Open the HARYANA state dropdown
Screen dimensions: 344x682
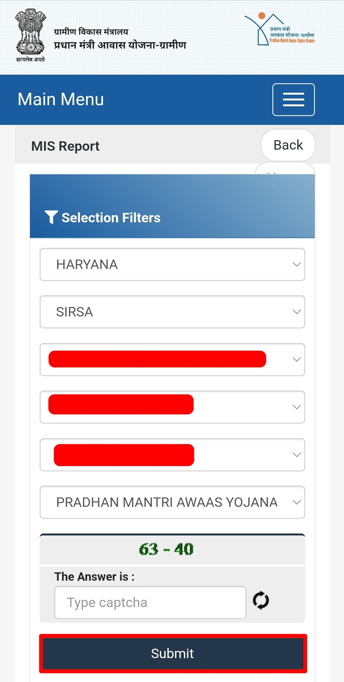tap(172, 264)
